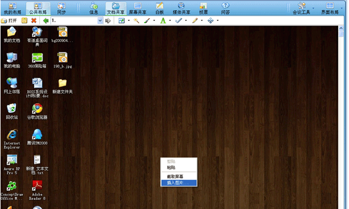Switch to 公共布局 layout
Viewport: 349px width, 209px height.
(x=38, y=8)
